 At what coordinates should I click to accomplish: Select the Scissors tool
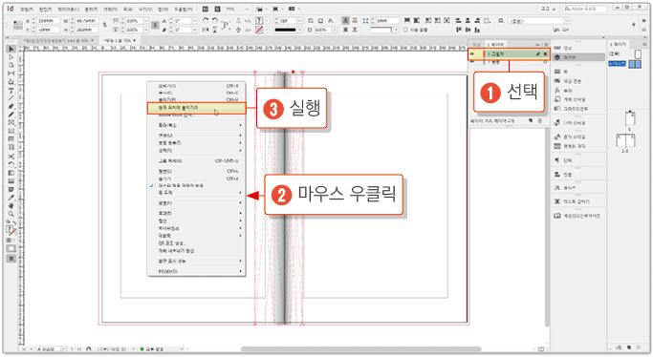coord(11,157)
